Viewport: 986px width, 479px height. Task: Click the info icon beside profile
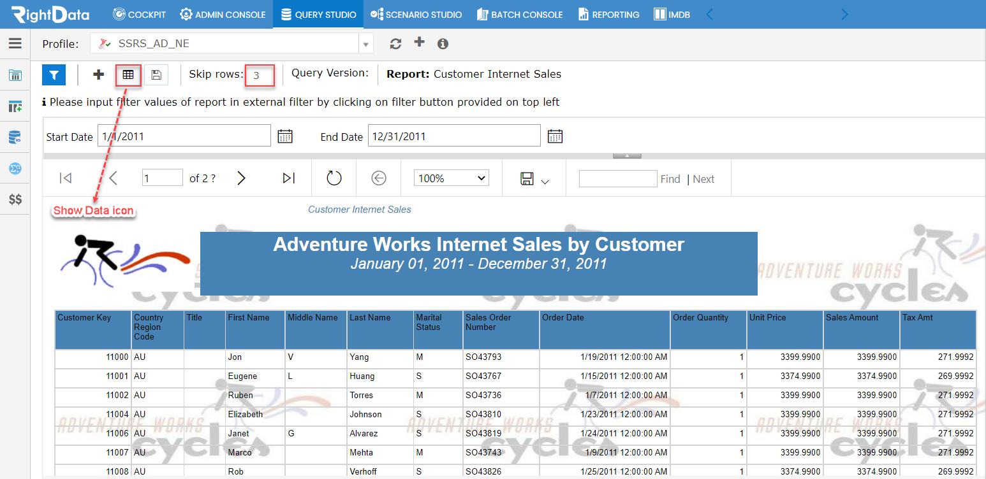coord(443,43)
